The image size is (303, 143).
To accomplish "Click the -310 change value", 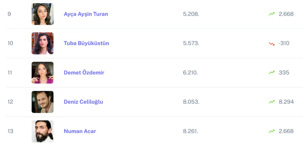I will click(x=284, y=43).
